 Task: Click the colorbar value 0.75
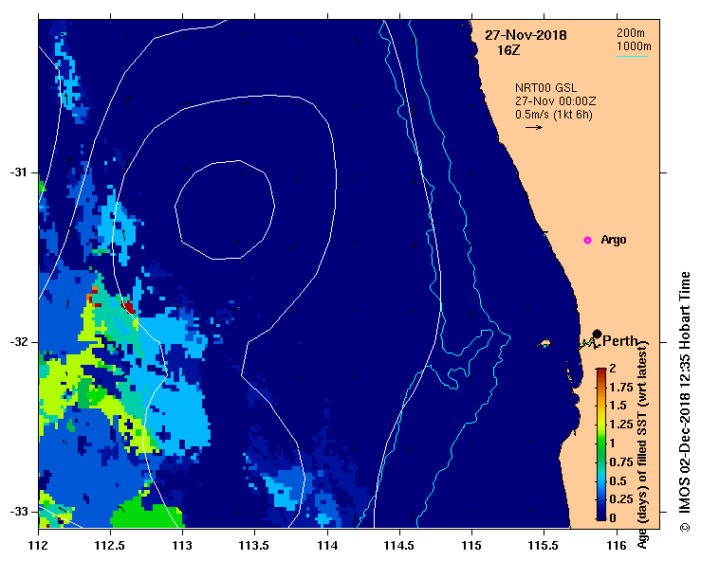621,461
